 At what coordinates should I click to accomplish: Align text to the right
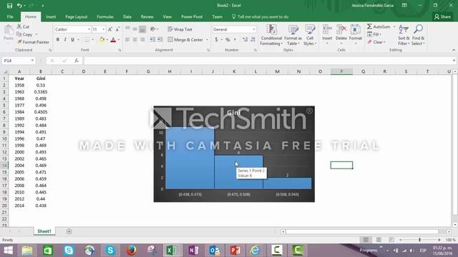point(142,40)
